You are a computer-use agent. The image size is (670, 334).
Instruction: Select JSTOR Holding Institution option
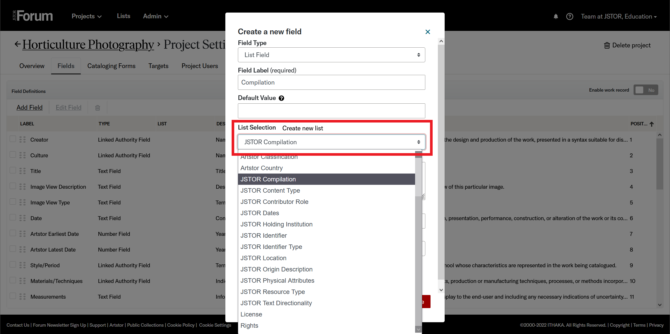coord(326,224)
